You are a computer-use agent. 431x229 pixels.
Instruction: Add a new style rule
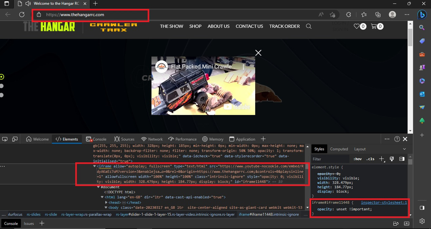(382, 159)
